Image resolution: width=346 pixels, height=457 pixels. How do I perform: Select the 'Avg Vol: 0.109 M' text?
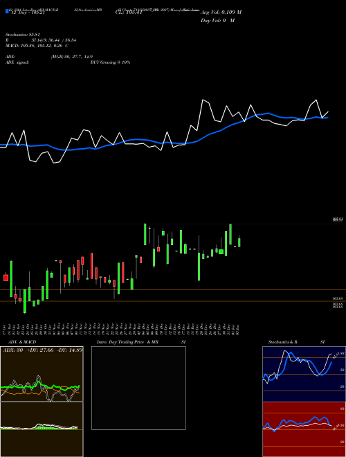(x=221, y=12)
